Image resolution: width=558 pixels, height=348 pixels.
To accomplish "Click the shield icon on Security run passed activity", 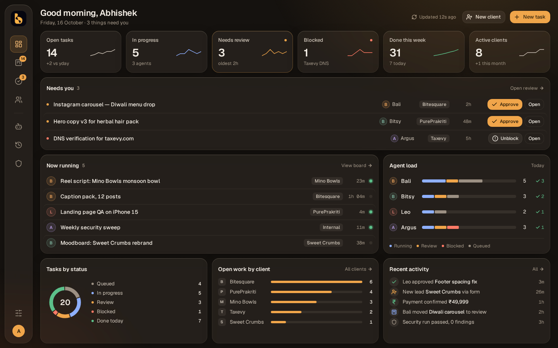I will [394, 322].
